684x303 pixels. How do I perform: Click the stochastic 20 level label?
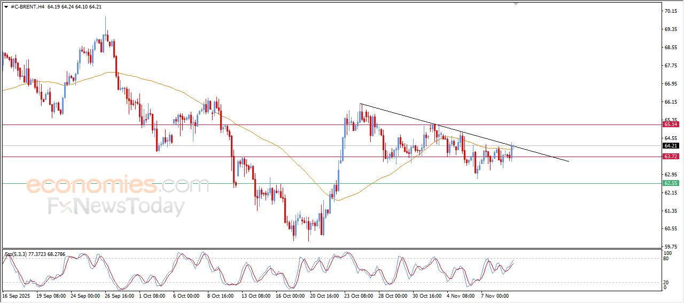click(x=666, y=282)
